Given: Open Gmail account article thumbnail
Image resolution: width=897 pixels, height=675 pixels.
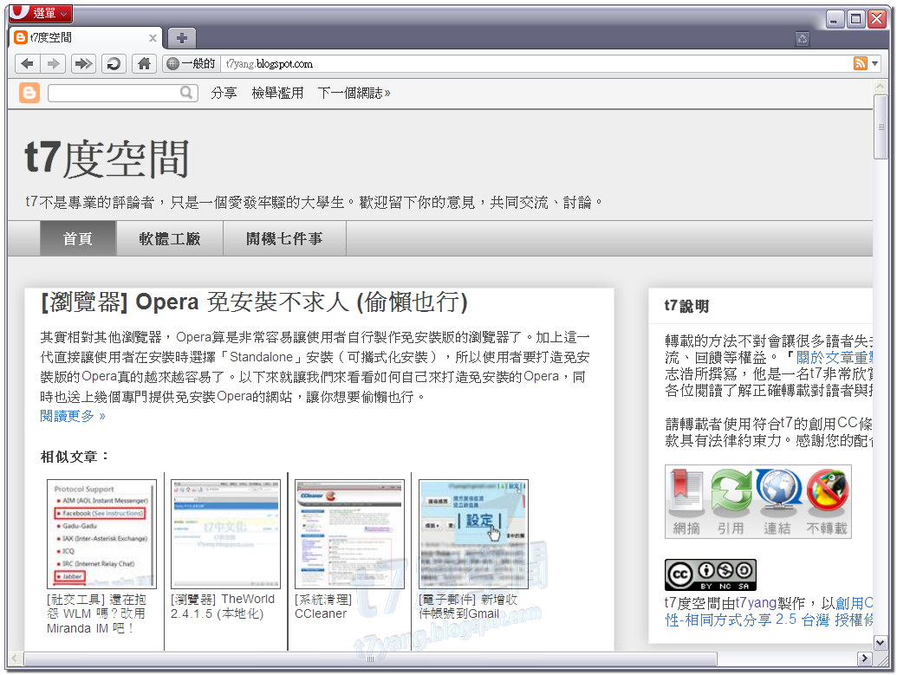Looking at the screenshot, I should tap(474, 534).
